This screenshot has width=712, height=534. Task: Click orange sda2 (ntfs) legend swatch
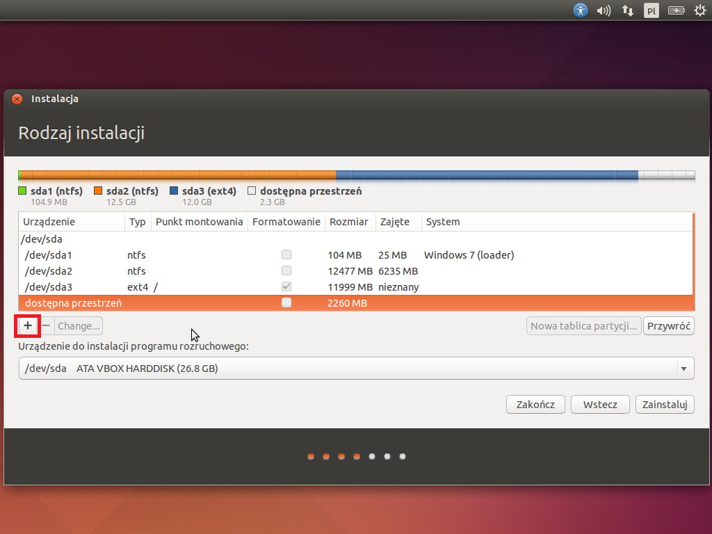coord(98,191)
